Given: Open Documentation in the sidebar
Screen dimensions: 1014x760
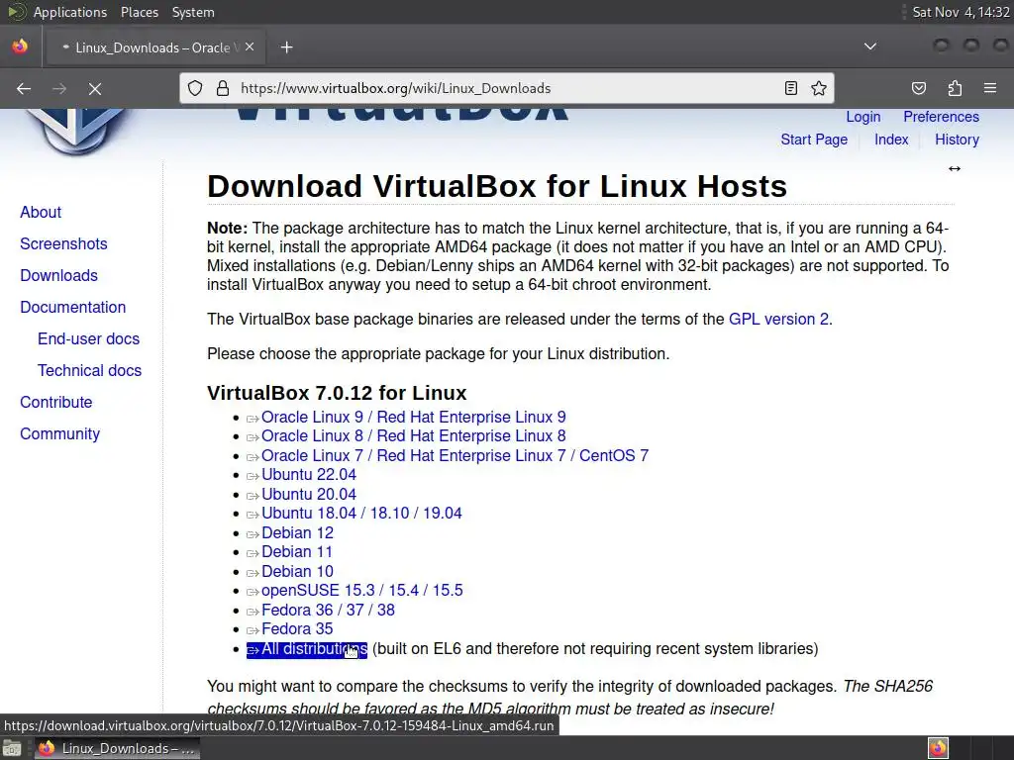Looking at the screenshot, I should click(x=72, y=307).
